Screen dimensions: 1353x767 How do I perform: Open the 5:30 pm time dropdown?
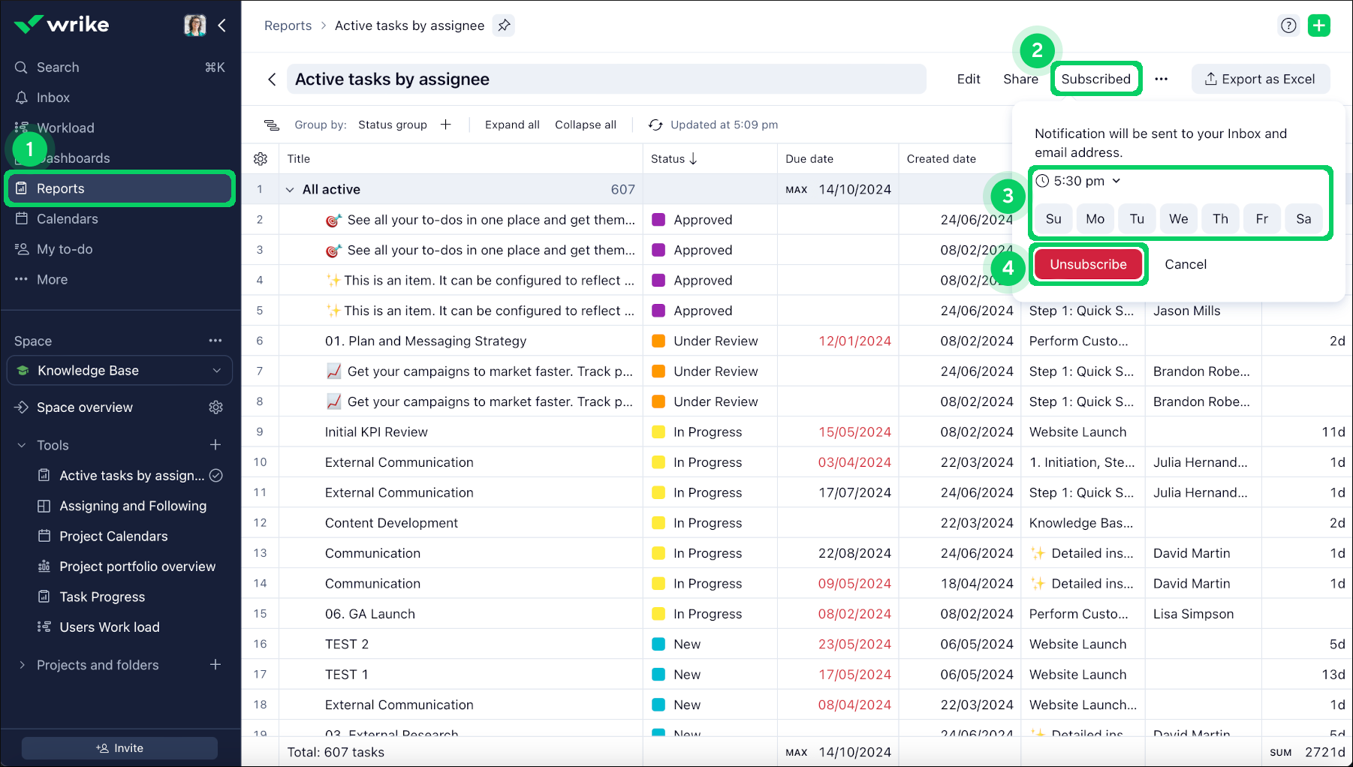tap(1079, 181)
